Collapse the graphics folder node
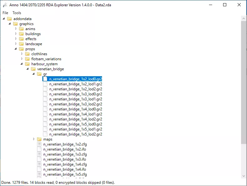Image resolution: width=247 pixels, height=186 pixels. 10,24
